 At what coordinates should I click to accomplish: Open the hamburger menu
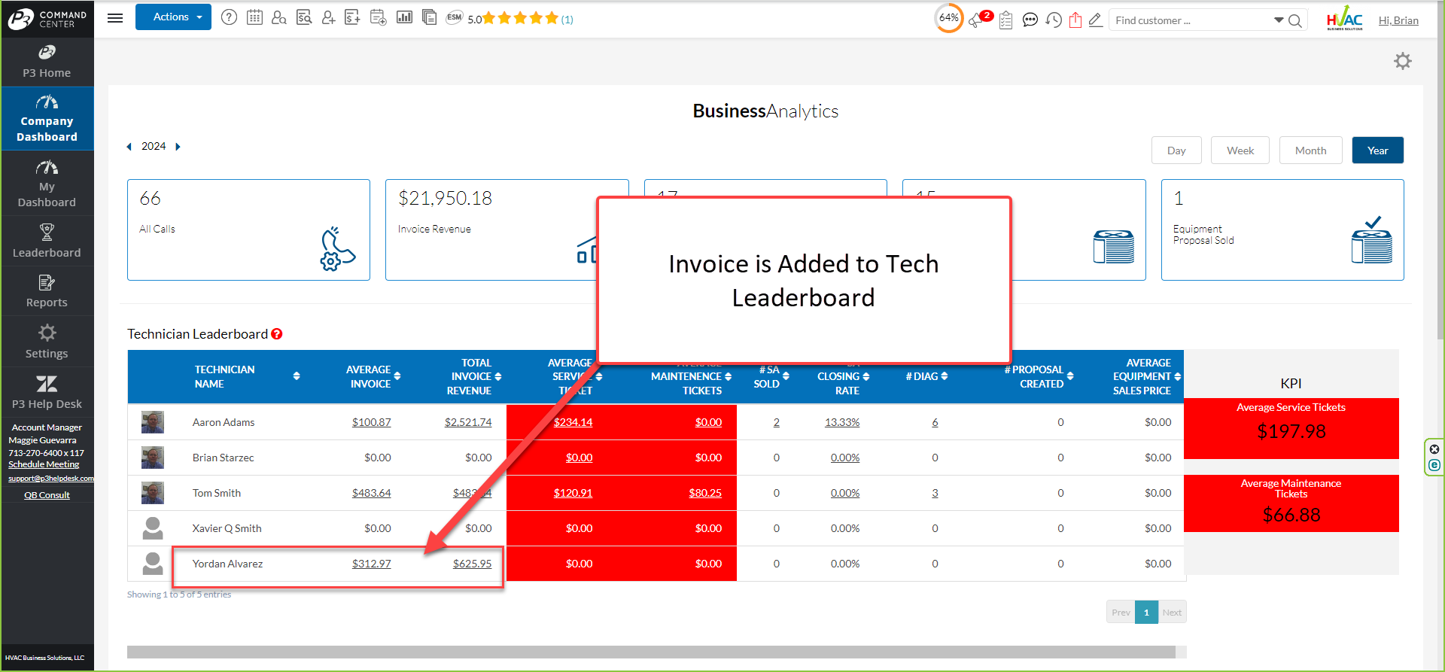click(115, 18)
